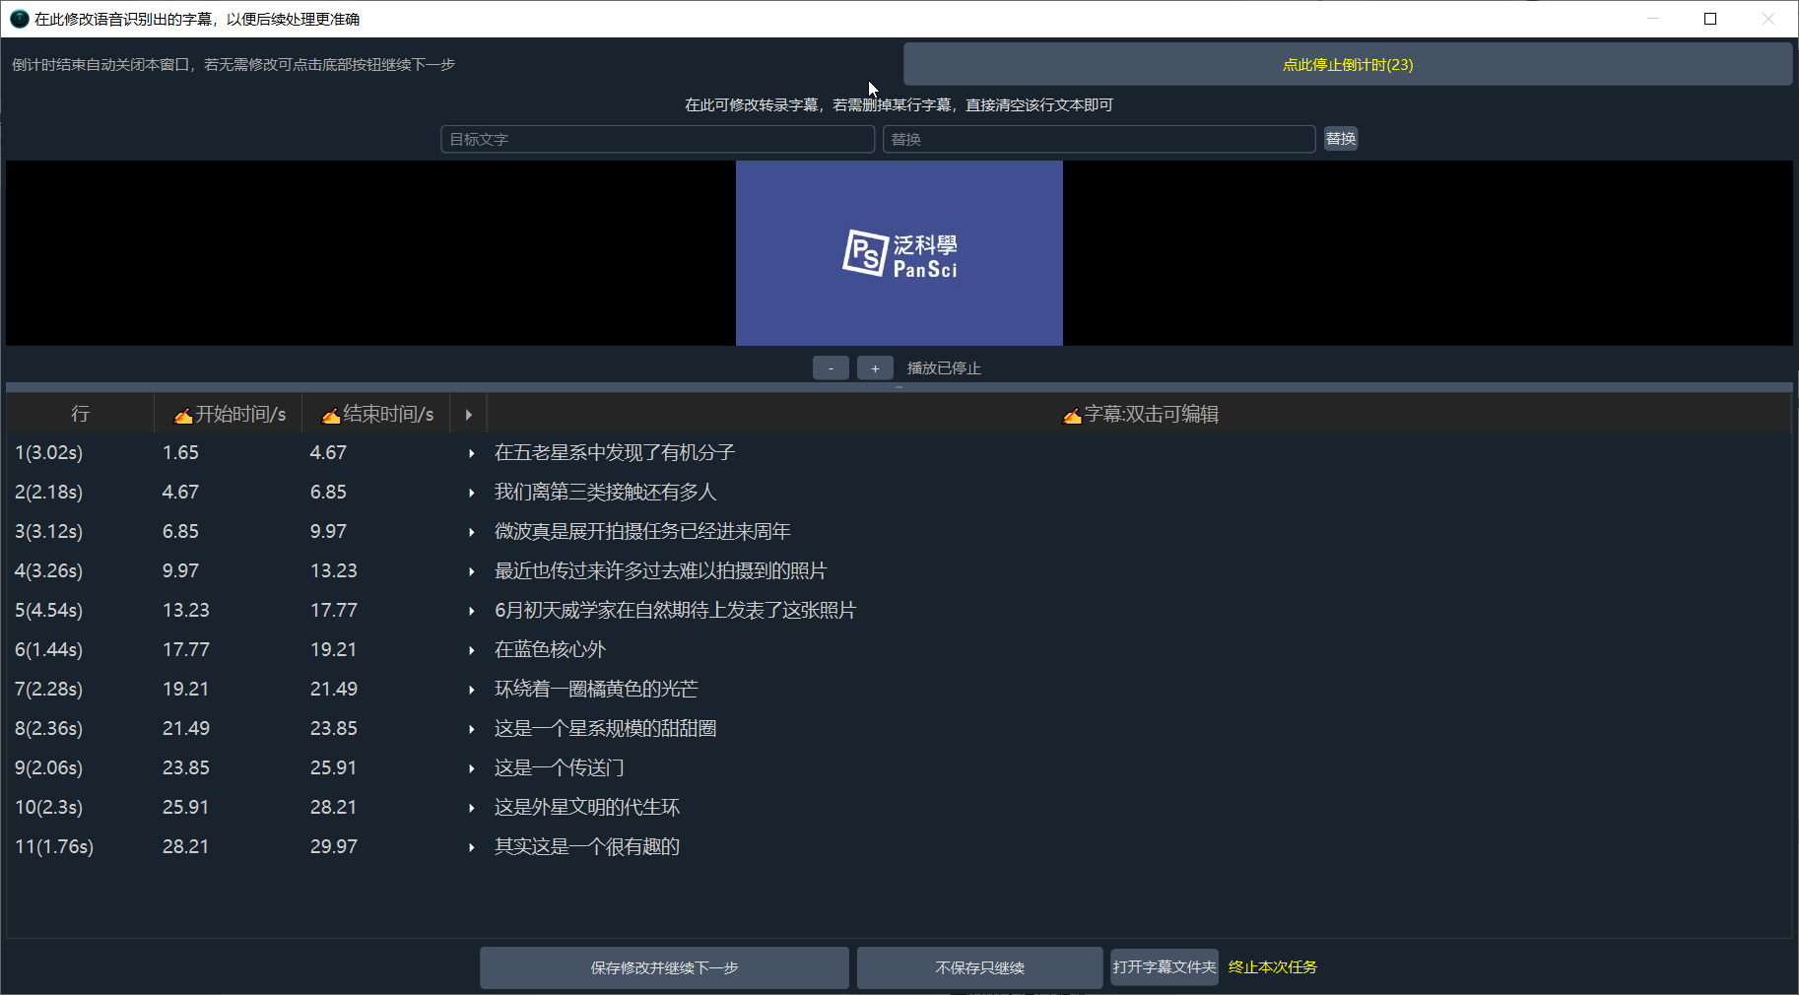
Task: Select start time 13.23 in row 5
Action: click(x=186, y=611)
